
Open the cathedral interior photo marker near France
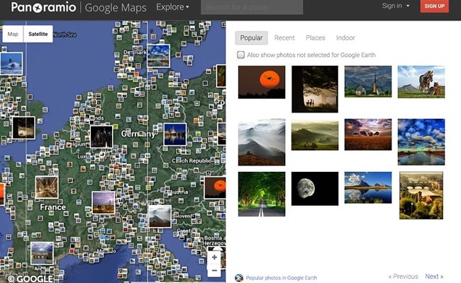pyautogui.click(x=48, y=187)
